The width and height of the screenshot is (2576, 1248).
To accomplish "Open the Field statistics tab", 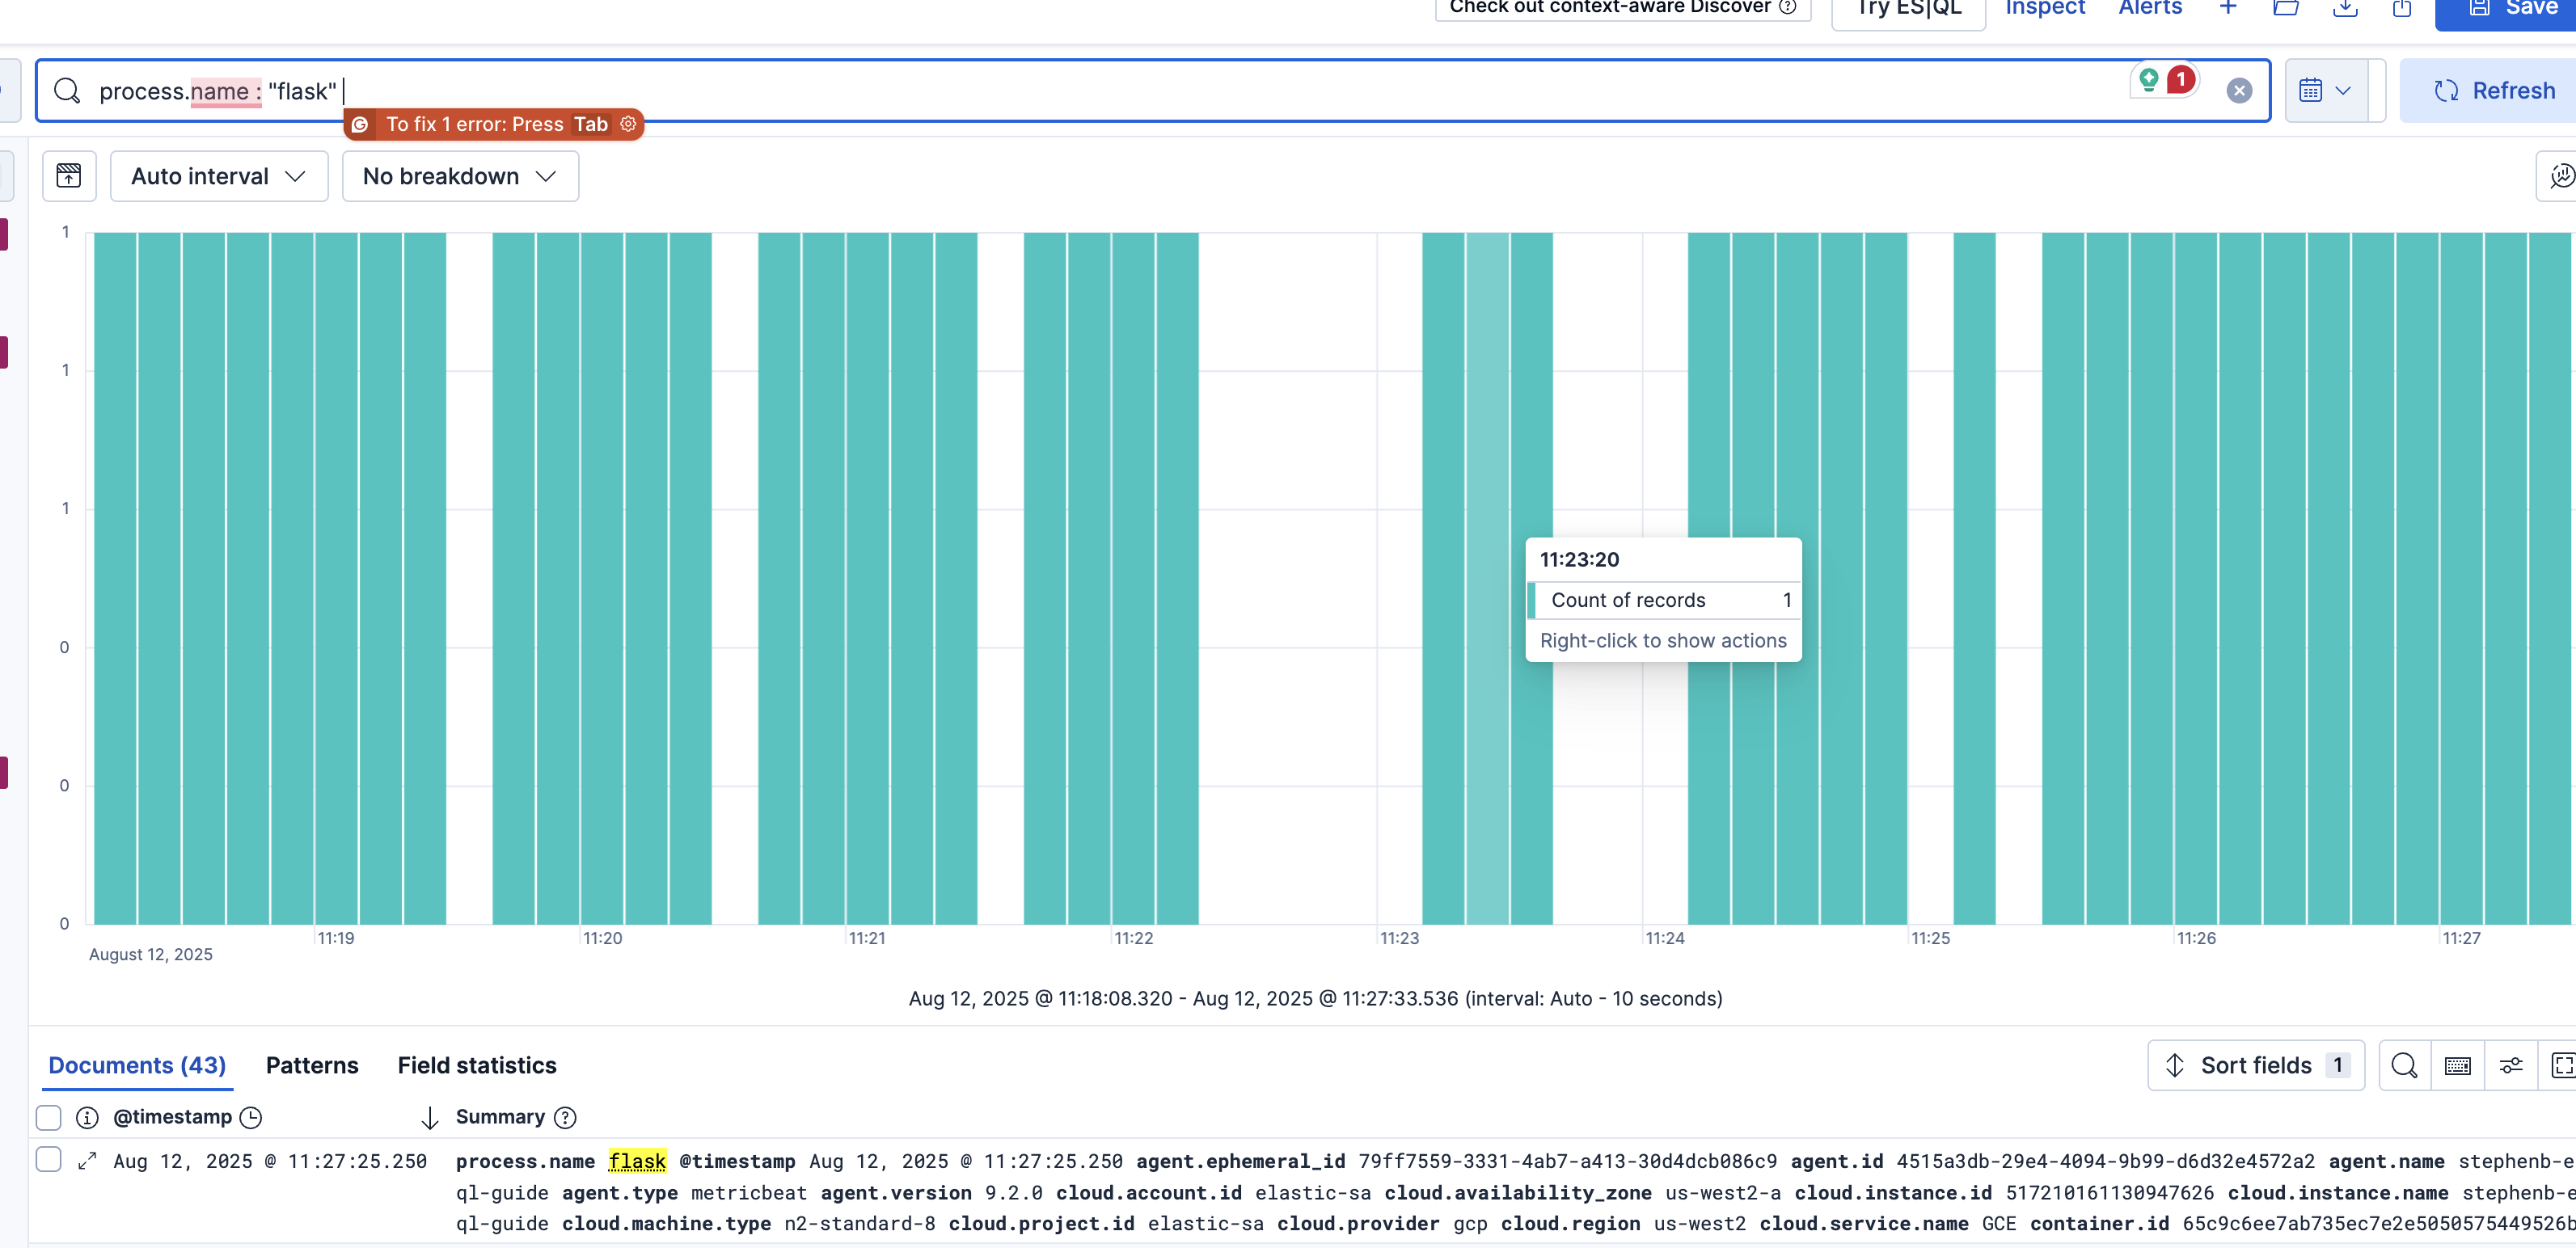I will pos(477,1065).
